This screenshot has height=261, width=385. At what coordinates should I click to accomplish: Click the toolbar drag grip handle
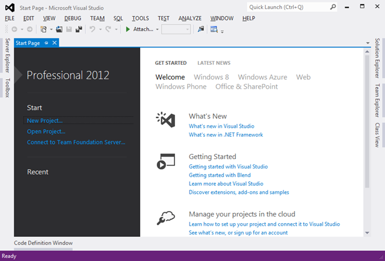click(7, 29)
